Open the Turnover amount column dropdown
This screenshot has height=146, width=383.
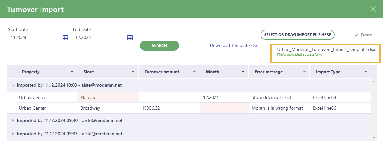(x=194, y=72)
